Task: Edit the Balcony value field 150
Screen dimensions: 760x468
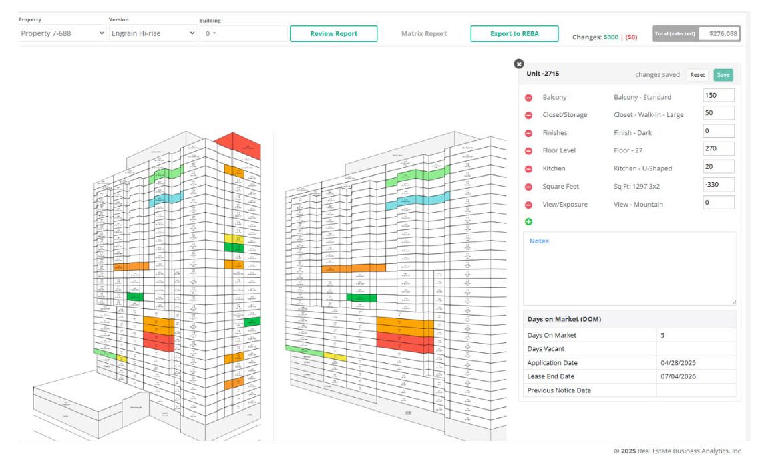Action: tap(719, 95)
